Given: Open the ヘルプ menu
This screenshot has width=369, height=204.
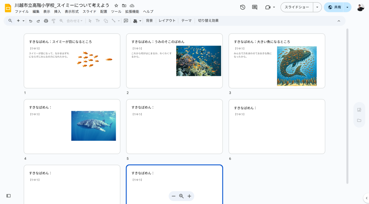Looking at the screenshot, I should (148, 12).
